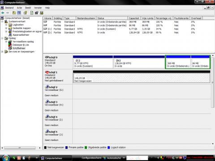
Task: Expand the Logboeken tree node
Action: tap(6, 25)
